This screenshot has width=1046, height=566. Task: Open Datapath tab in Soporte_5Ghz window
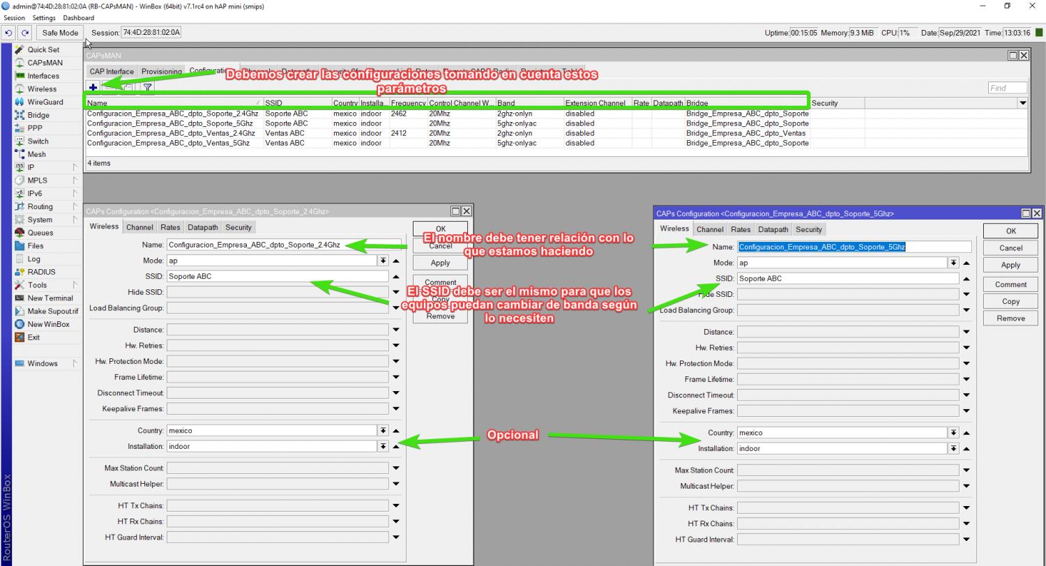[x=773, y=229]
